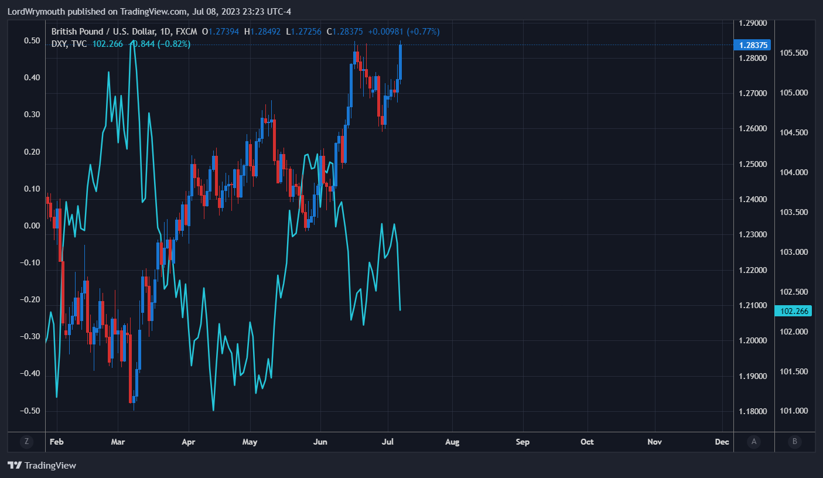
Task: Click the 105.000 DXY scale value
Action: click(x=793, y=93)
